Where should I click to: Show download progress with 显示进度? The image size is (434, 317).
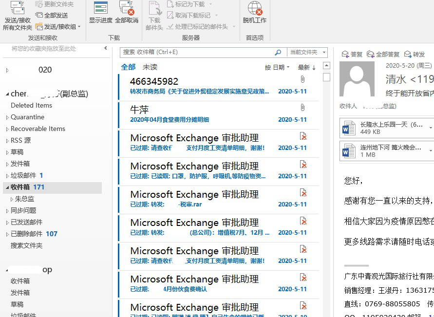[101, 13]
